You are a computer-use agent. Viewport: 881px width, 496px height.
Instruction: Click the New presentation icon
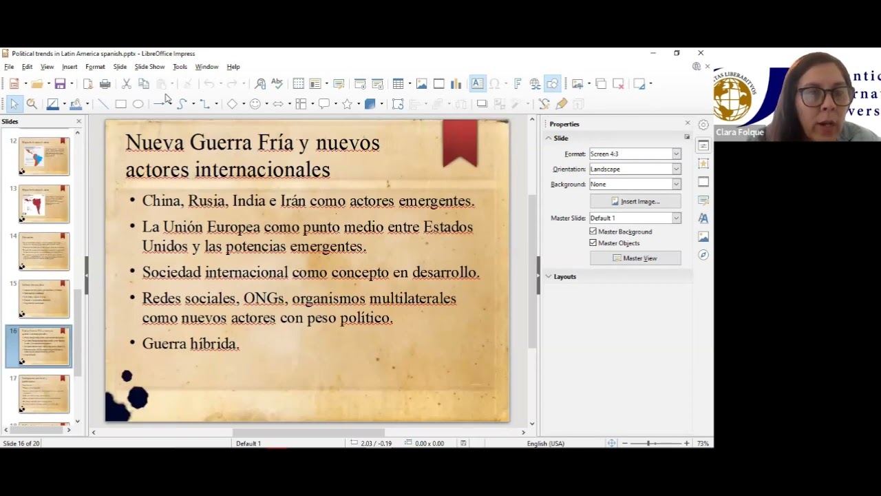(14, 84)
